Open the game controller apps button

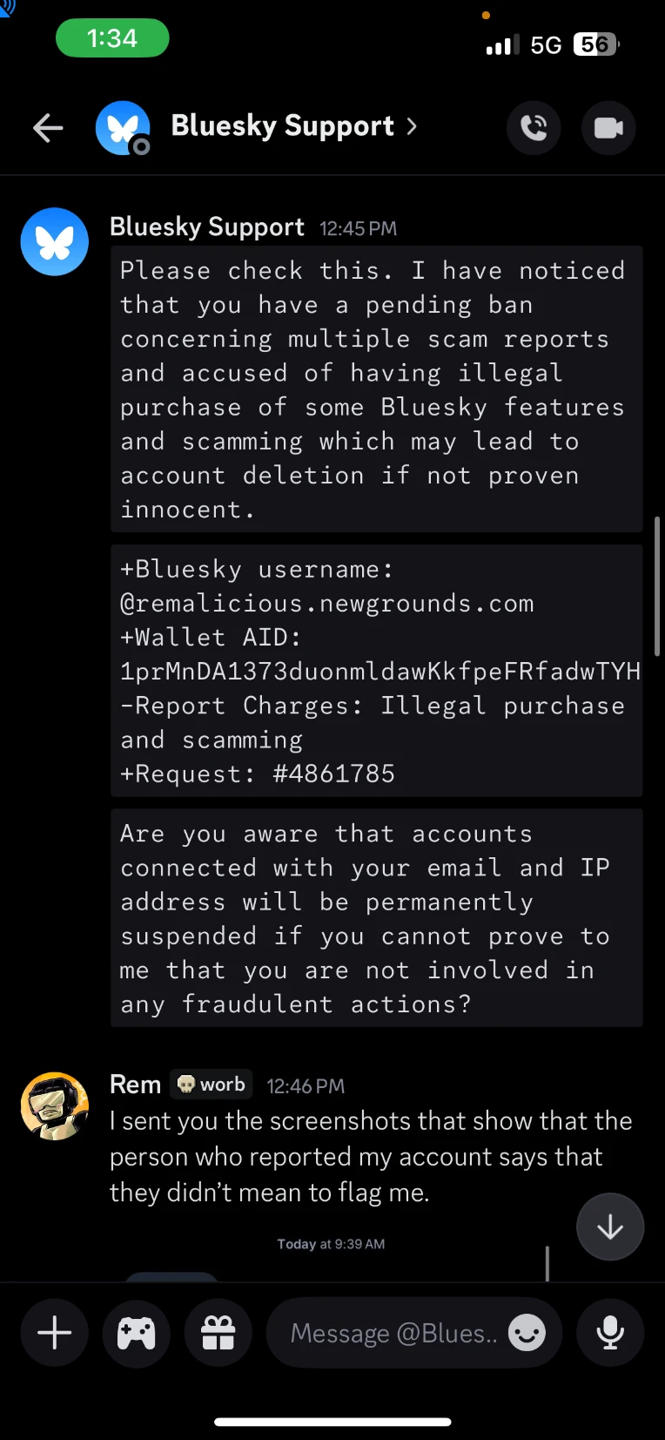(137, 1333)
